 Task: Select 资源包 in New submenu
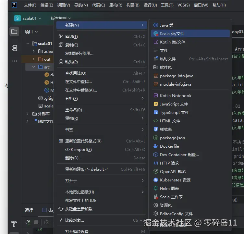coord(190,205)
